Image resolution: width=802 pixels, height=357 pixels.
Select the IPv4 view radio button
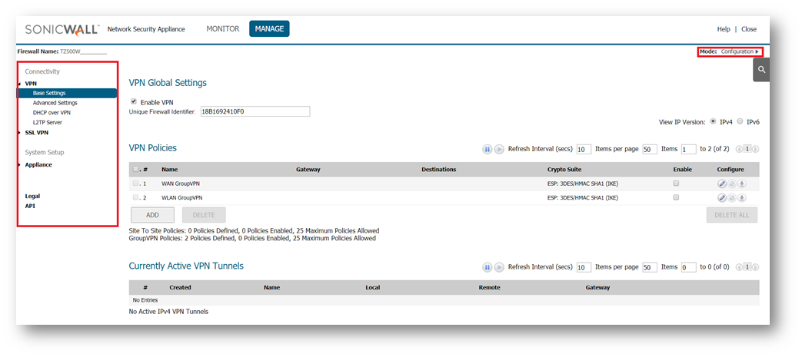(x=713, y=121)
